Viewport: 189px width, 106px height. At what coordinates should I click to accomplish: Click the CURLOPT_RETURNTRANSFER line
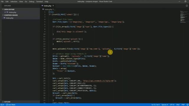coord(74,86)
